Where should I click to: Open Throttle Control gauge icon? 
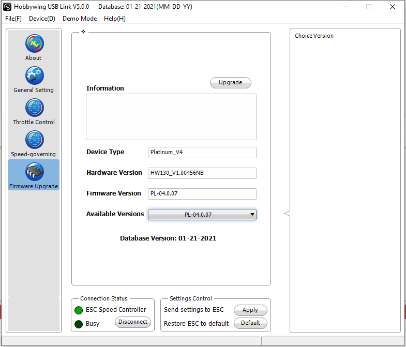pyautogui.click(x=34, y=108)
